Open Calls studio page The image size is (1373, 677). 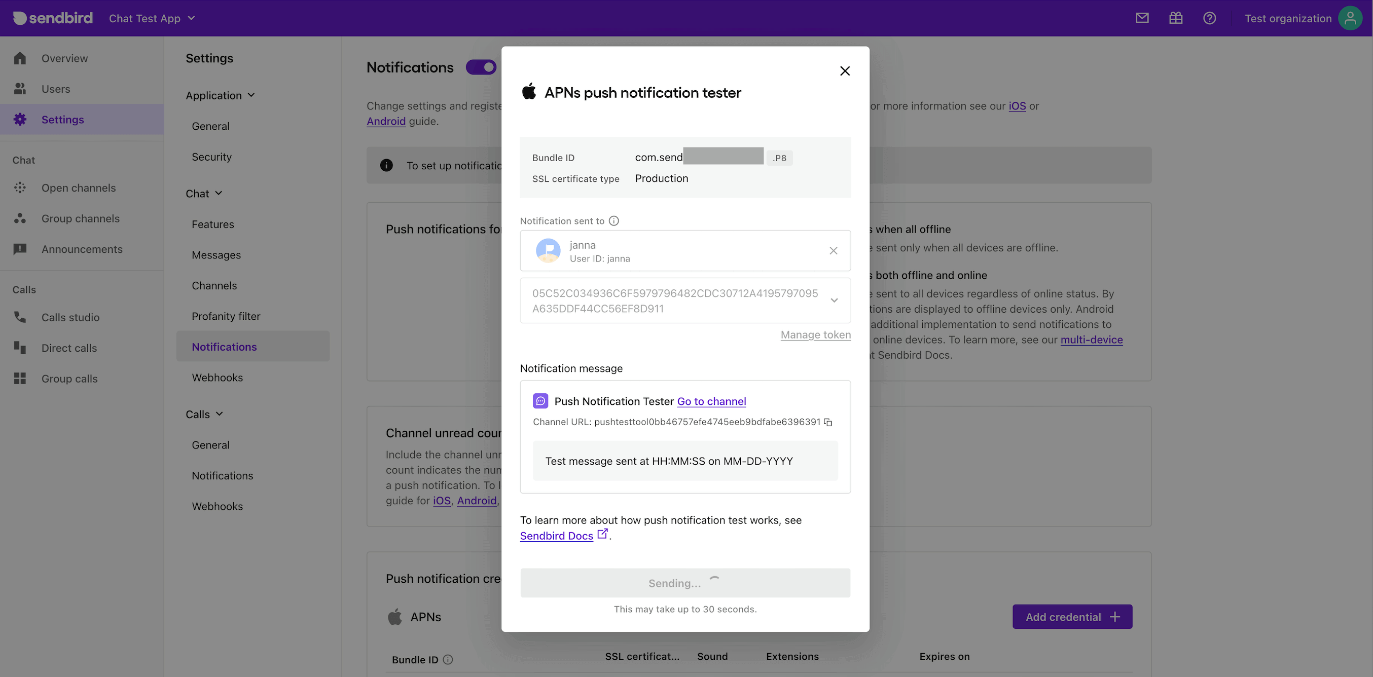click(x=70, y=317)
